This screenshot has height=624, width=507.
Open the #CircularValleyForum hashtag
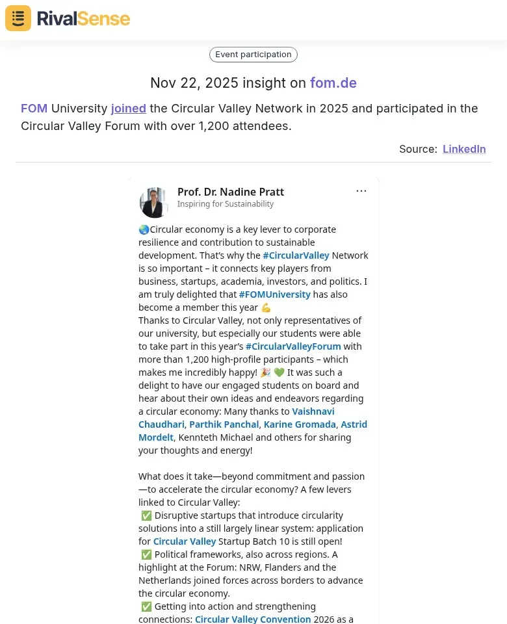[293, 346]
